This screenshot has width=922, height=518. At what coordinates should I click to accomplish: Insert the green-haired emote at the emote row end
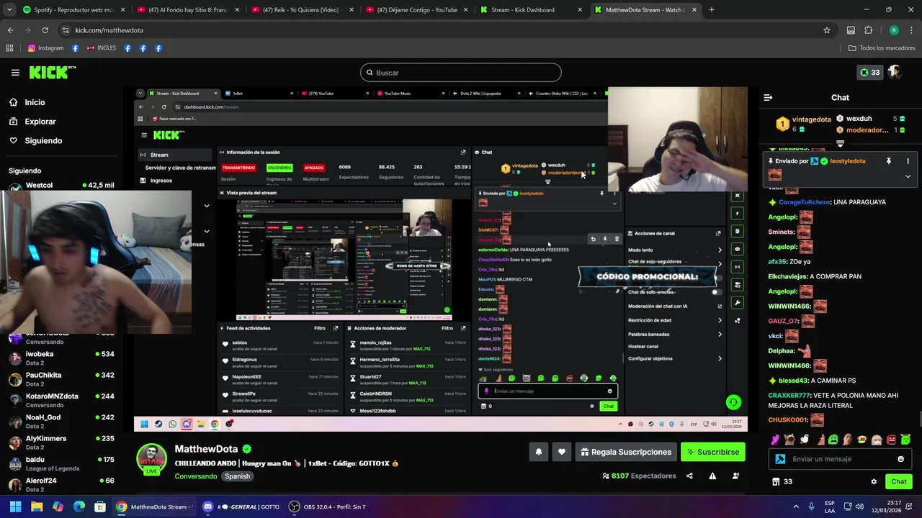(906, 440)
